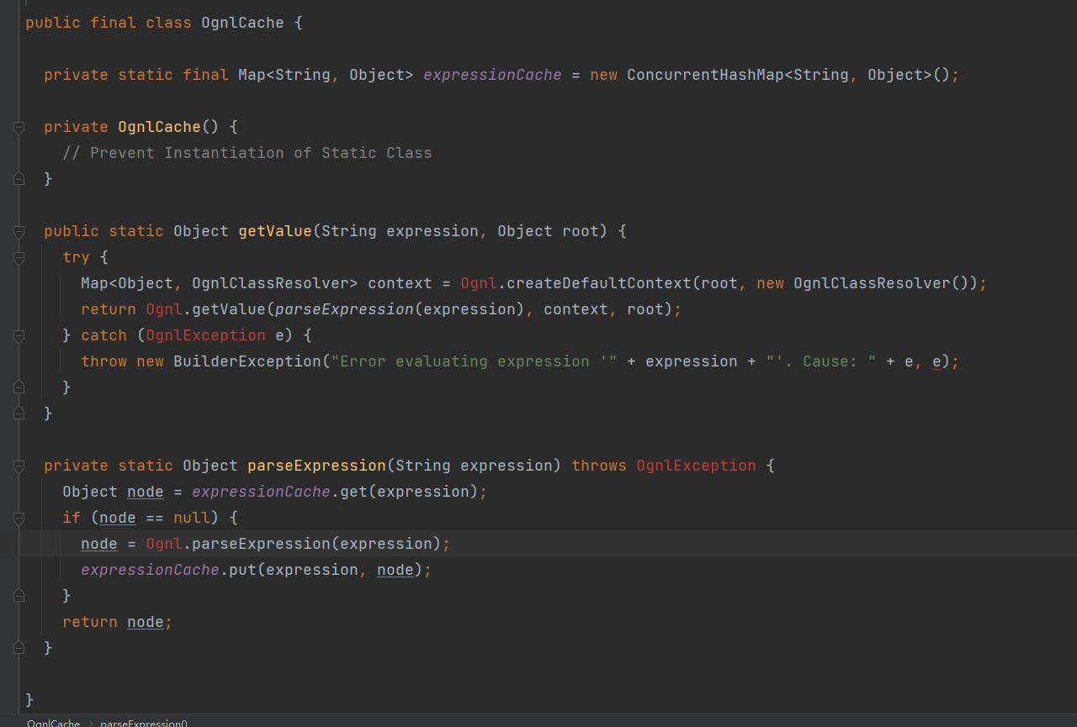Click getValue in the public method signature
This screenshot has width=1077, height=727.
pos(275,231)
